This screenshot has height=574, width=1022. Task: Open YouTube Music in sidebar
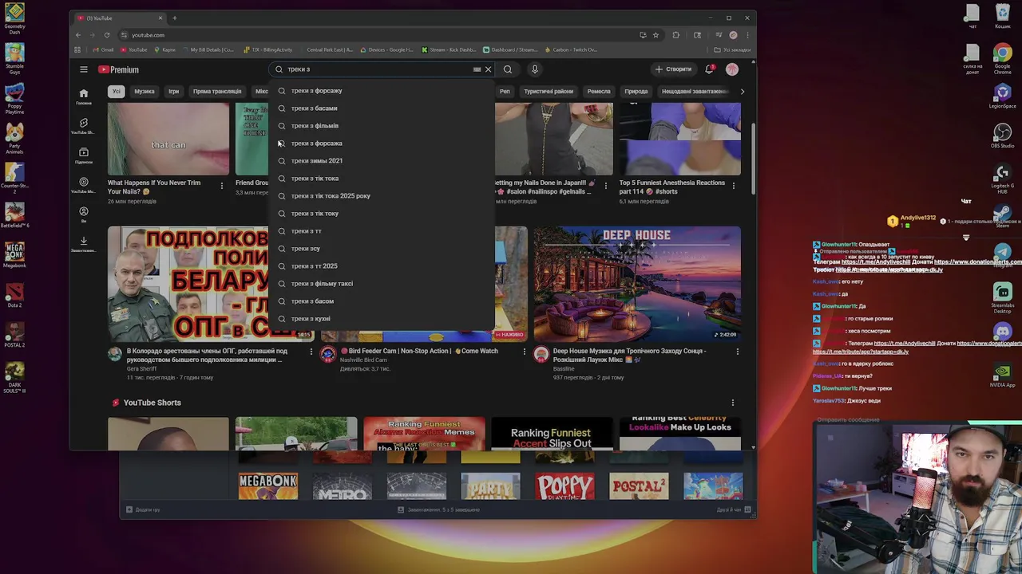pyautogui.click(x=83, y=185)
